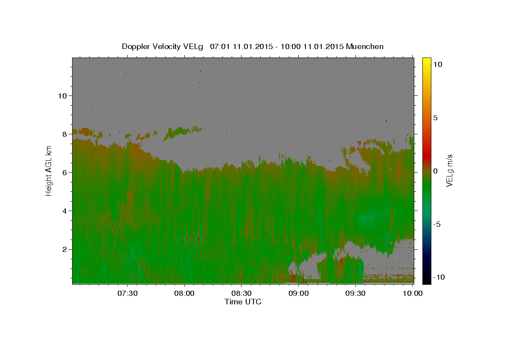512x341 pixels.
Task: Click the 08:30 time tick label
Action: (241, 294)
